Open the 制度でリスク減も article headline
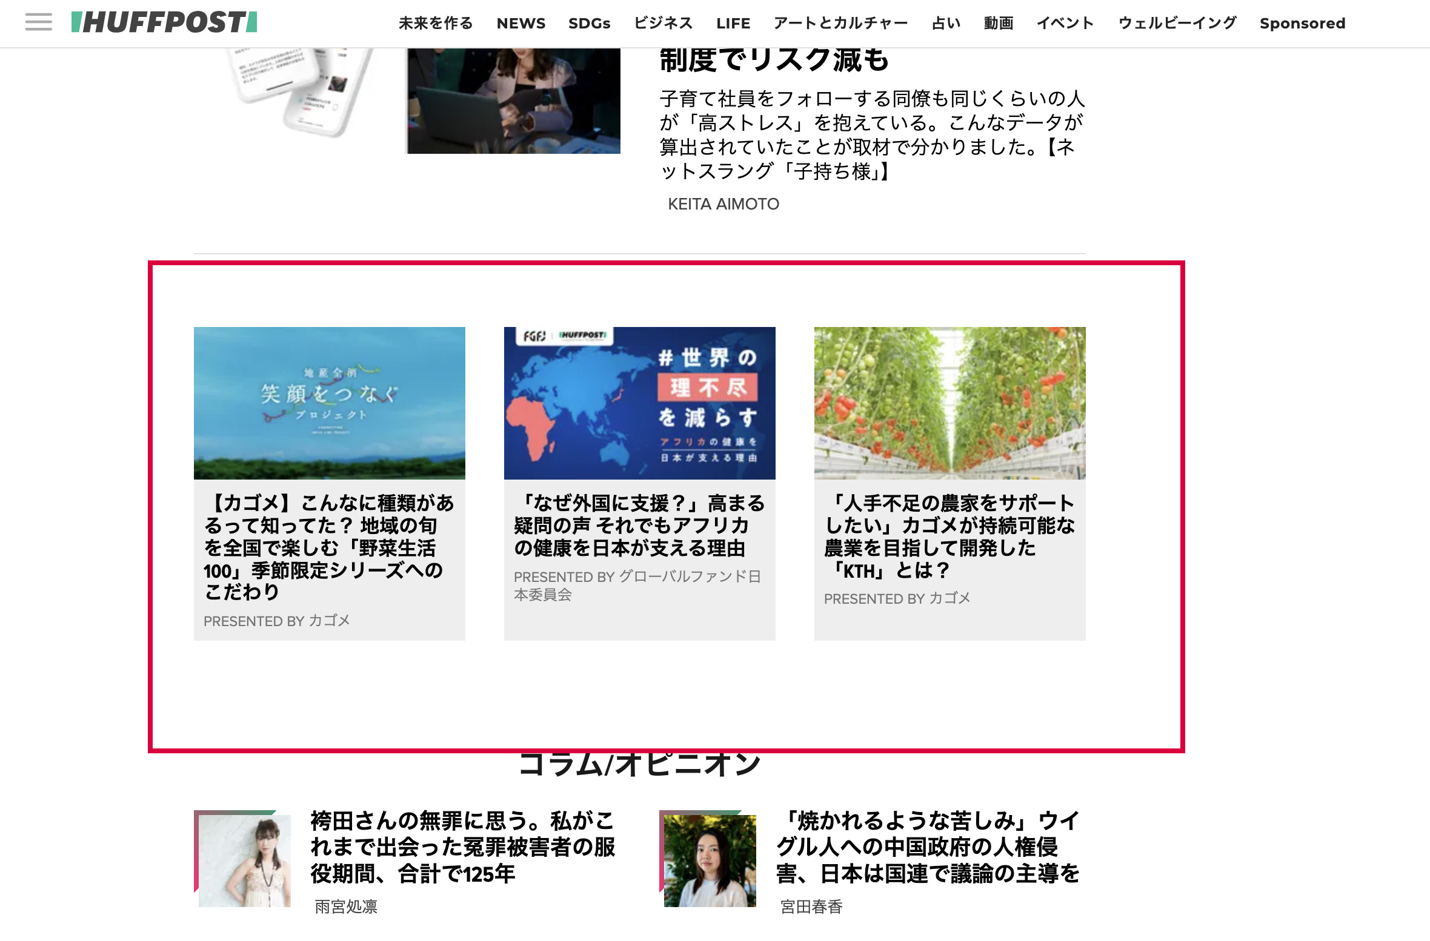 click(x=774, y=61)
